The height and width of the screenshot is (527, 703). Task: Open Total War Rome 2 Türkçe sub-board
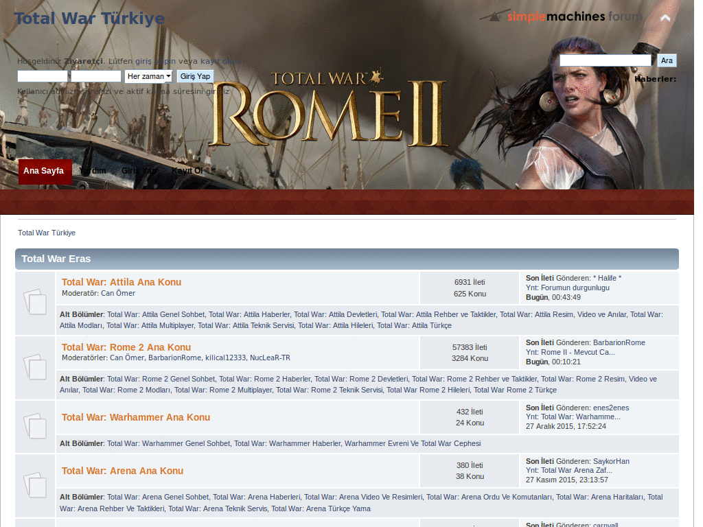pos(515,390)
